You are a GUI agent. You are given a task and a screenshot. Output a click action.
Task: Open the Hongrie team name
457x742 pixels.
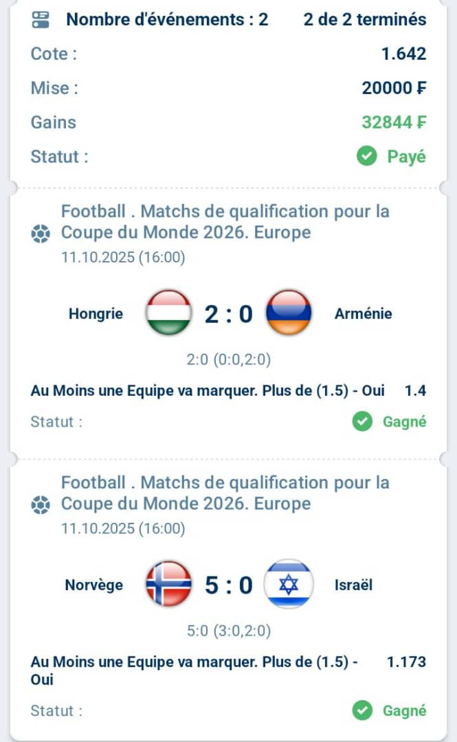coord(96,314)
